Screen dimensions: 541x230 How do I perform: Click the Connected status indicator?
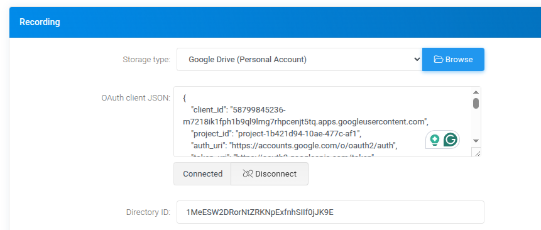point(202,174)
